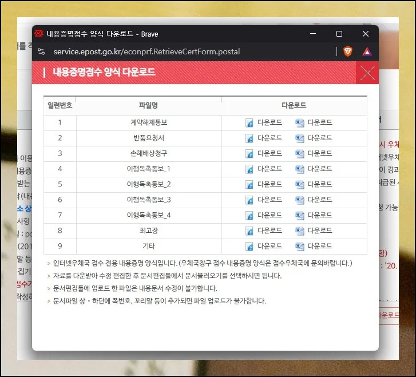View site information icon in address bar
Screen dimensions: 416x377
pyautogui.click(x=41, y=51)
